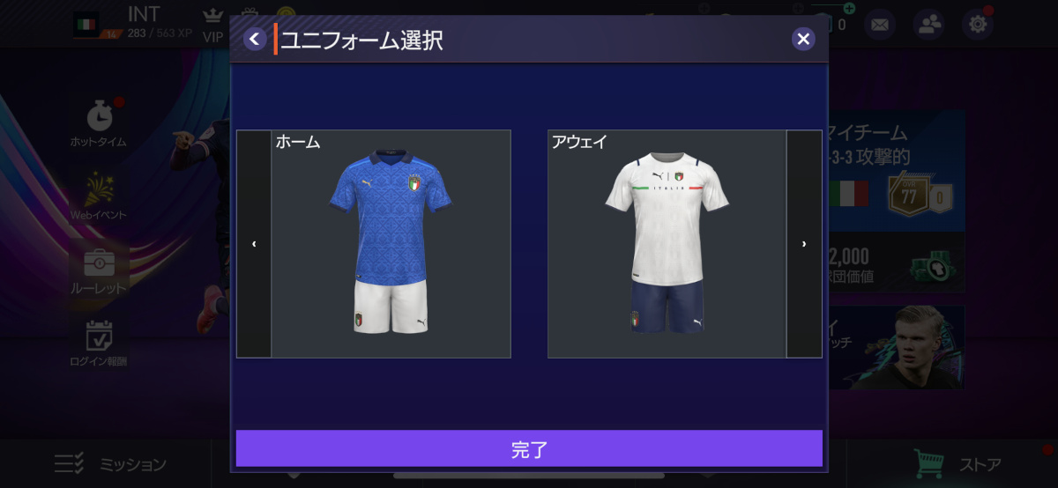Open the friends icon
The height and width of the screenshot is (488, 1058).
click(x=928, y=24)
